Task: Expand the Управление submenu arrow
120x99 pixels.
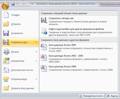Action: pos(36,61)
